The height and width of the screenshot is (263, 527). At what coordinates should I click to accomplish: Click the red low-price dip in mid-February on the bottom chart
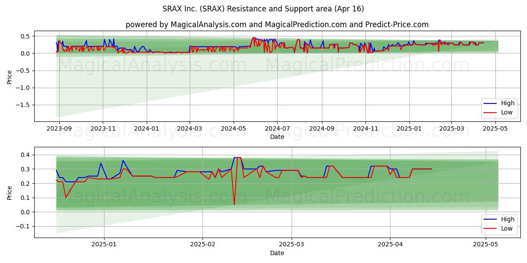234,204
